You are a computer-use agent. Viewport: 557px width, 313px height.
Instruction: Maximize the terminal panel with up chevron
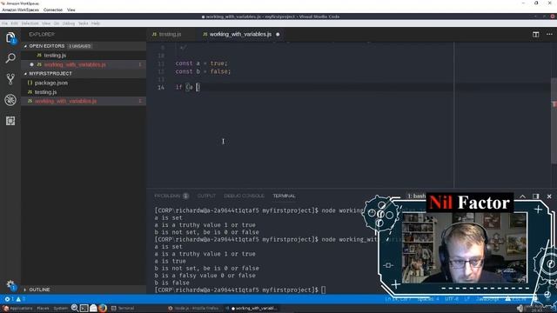click(522, 196)
